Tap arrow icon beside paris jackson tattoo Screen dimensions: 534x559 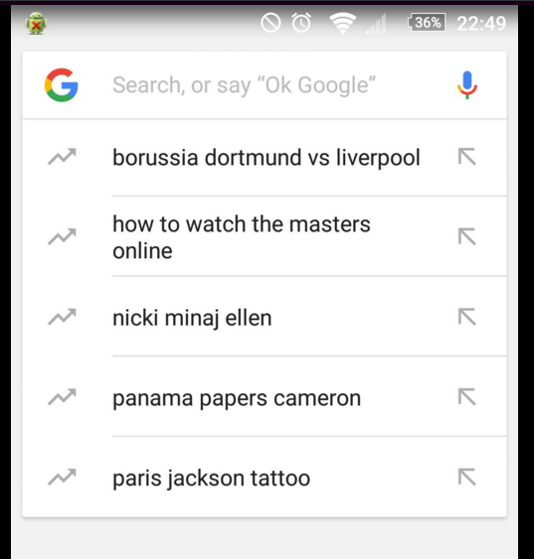tap(467, 477)
